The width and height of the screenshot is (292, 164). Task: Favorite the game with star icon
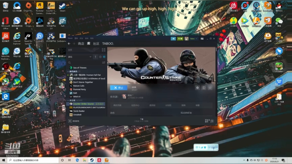pos(210,88)
